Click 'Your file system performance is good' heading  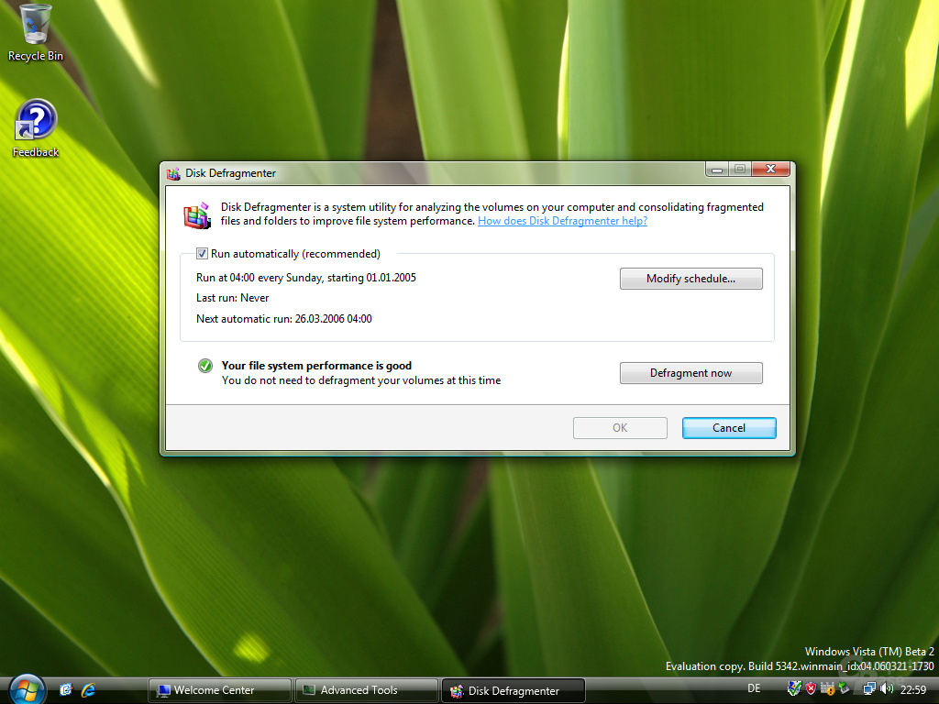click(316, 366)
